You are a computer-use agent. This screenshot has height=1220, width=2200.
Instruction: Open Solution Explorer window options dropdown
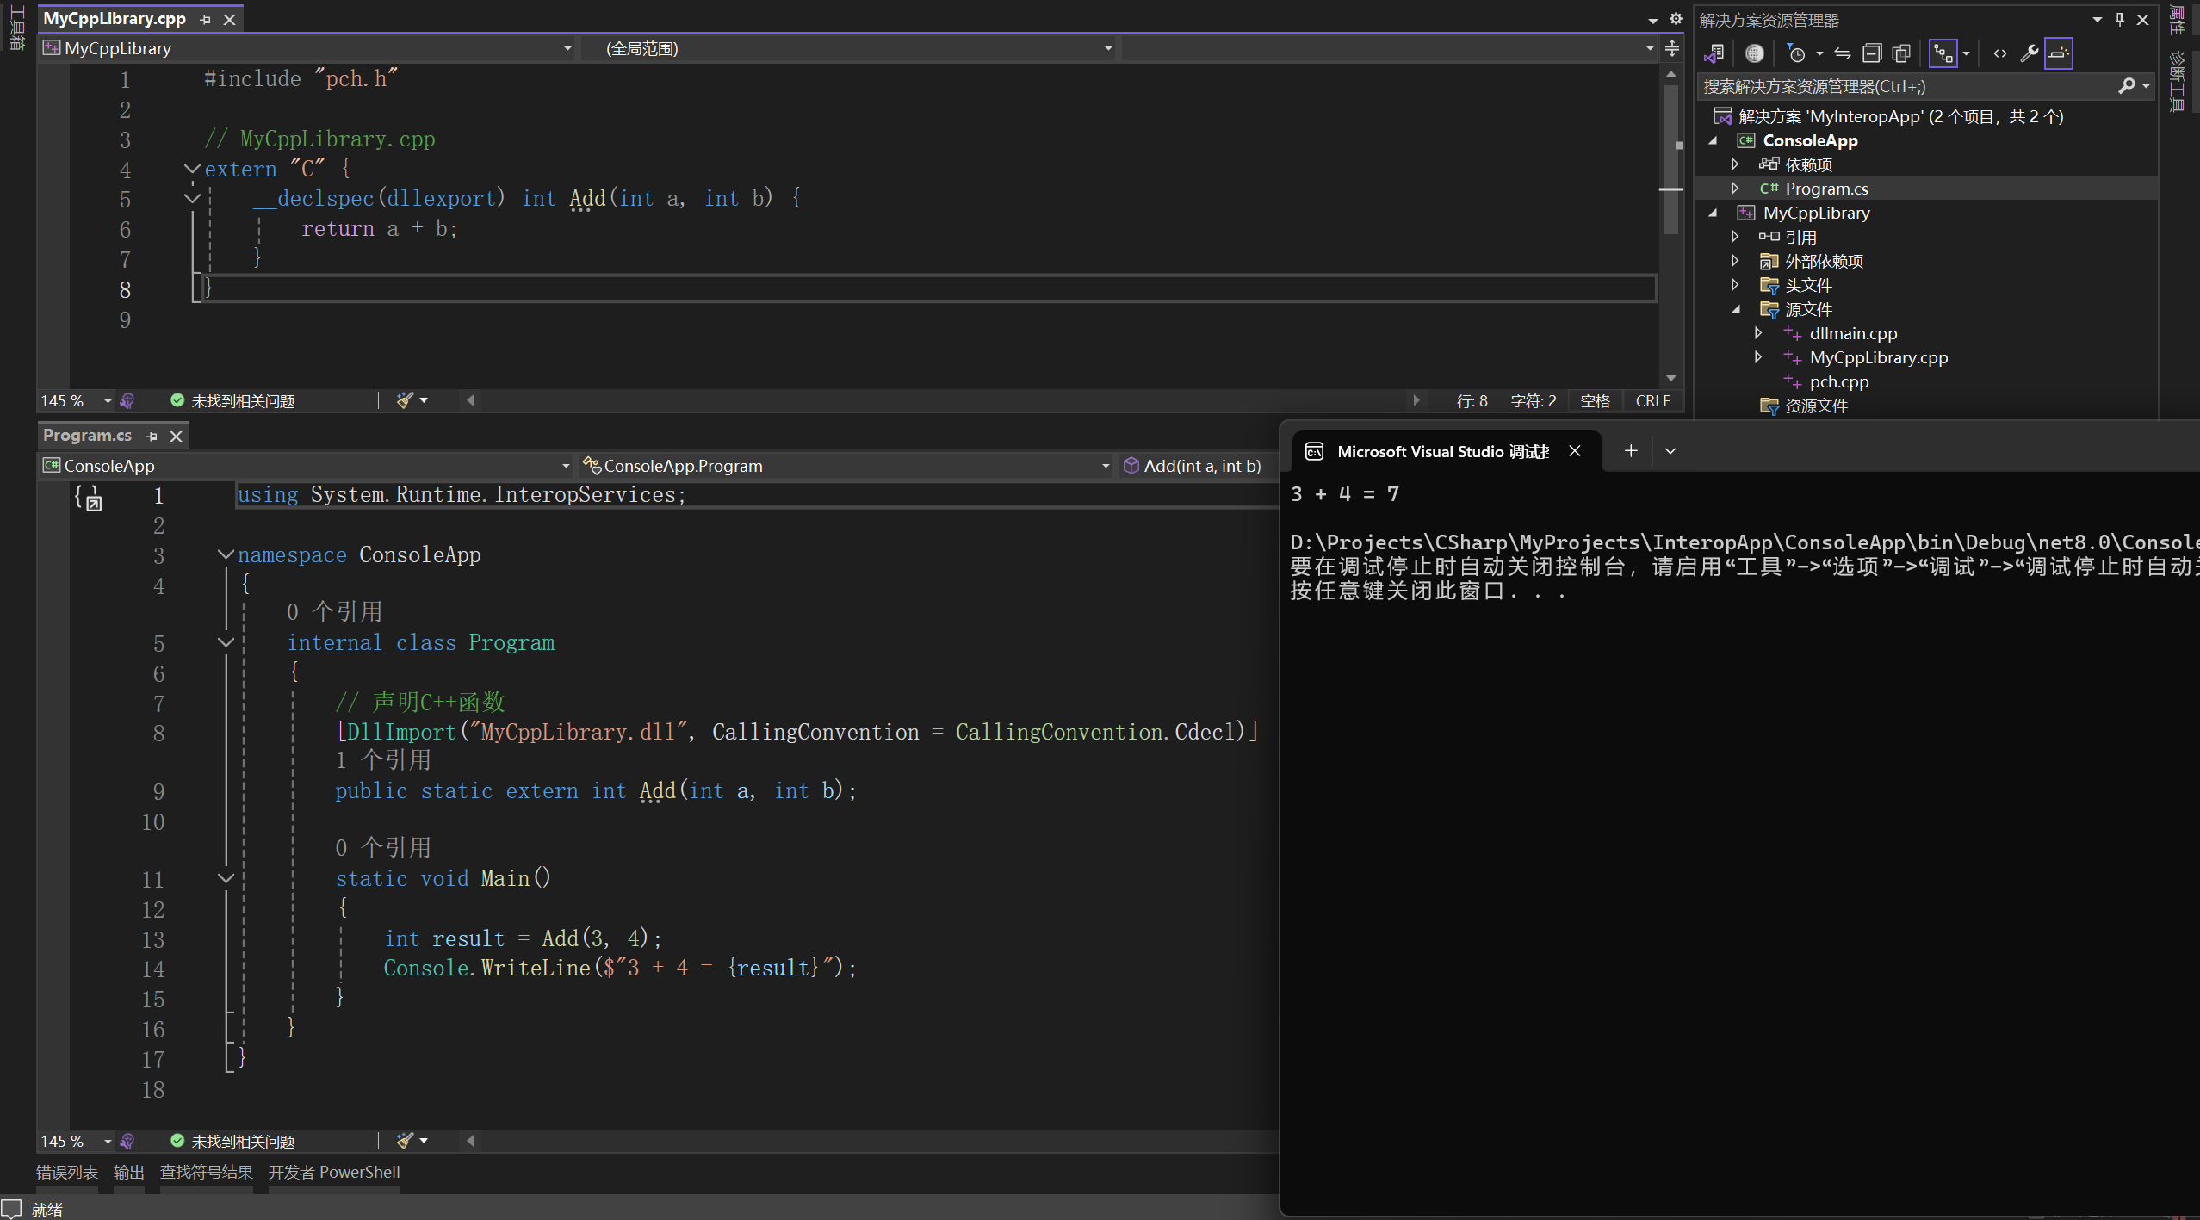point(2098,19)
